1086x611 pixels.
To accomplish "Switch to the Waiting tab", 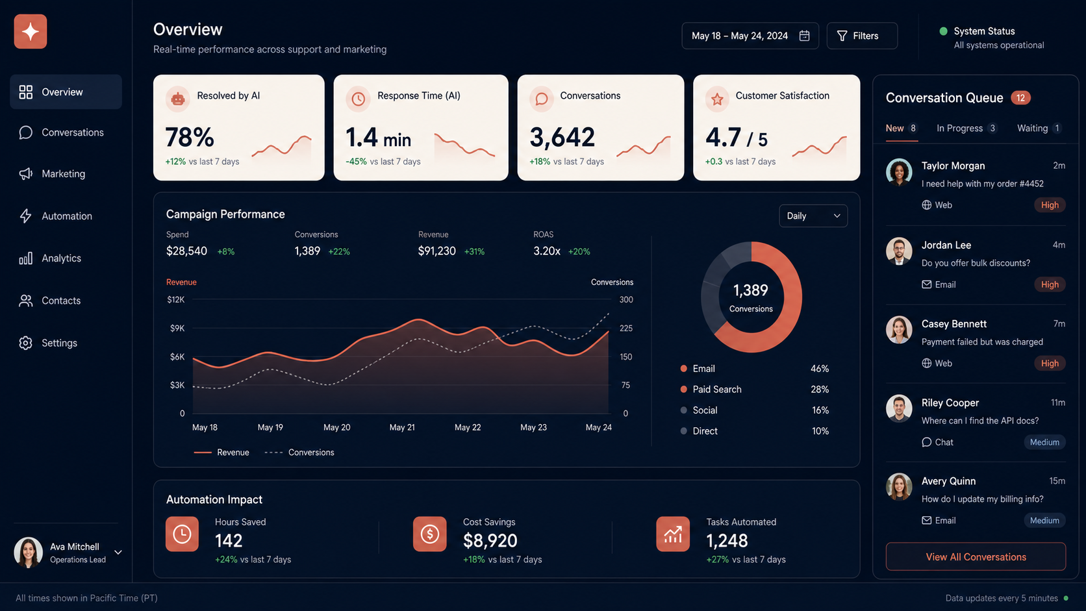I will click(1039, 129).
